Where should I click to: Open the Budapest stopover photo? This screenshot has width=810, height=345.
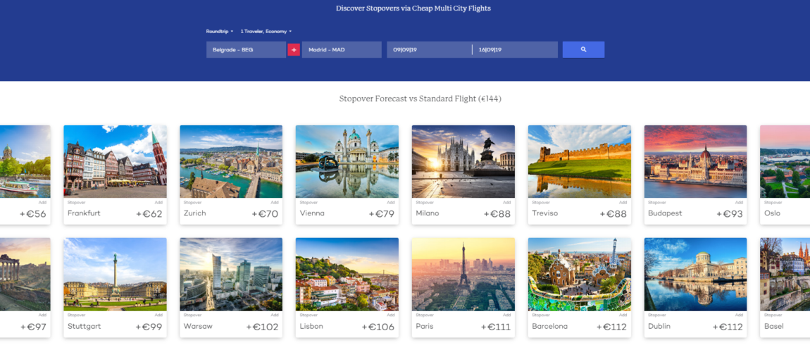point(695,162)
